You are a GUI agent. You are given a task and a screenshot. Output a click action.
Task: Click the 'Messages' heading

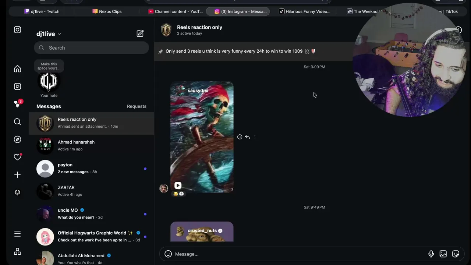[49, 106]
